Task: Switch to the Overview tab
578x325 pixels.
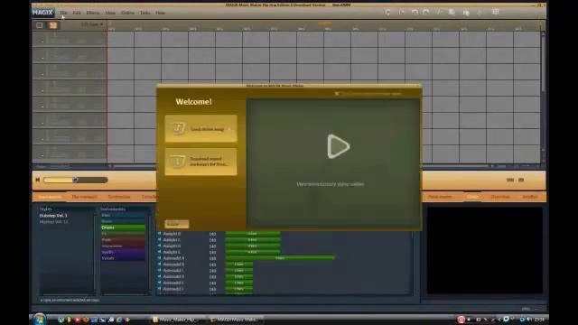Action: (x=500, y=197)
